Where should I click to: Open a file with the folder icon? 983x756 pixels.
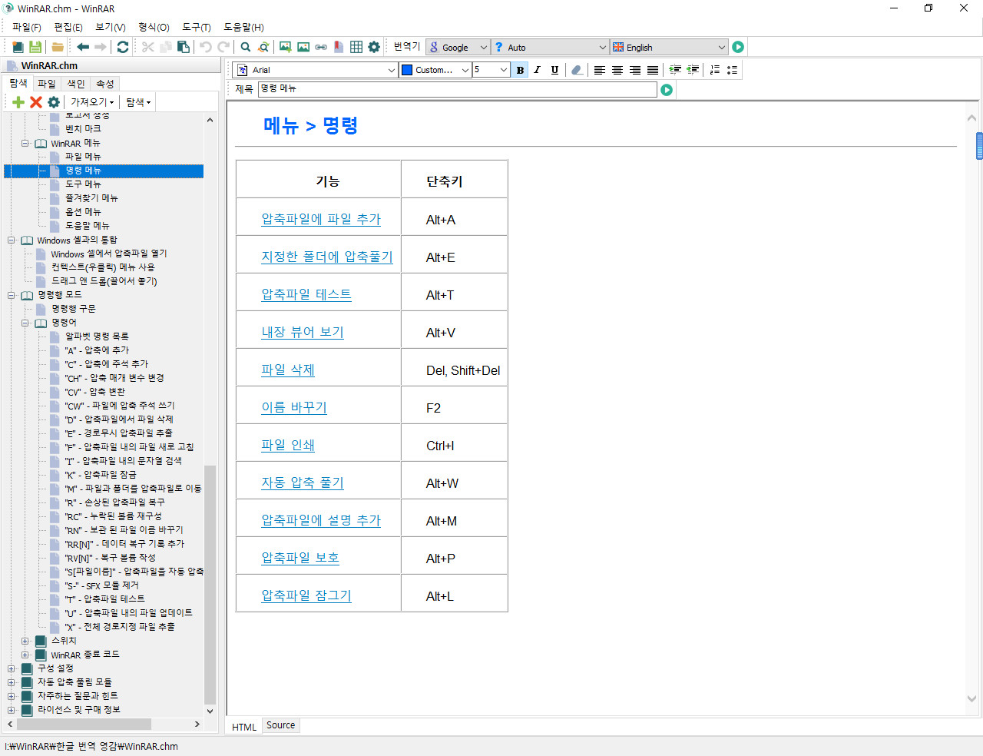(58, 47)
